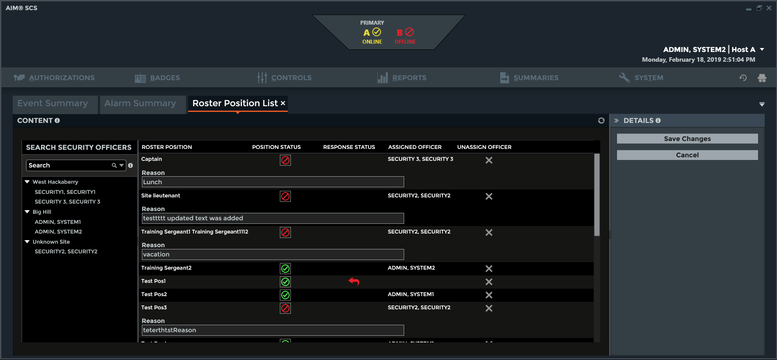Image resolution: width=777 pixels, height=360 pixels.
Task: Remove the assigned officer from Training Sergeant2
Action: tap(489, 269)
